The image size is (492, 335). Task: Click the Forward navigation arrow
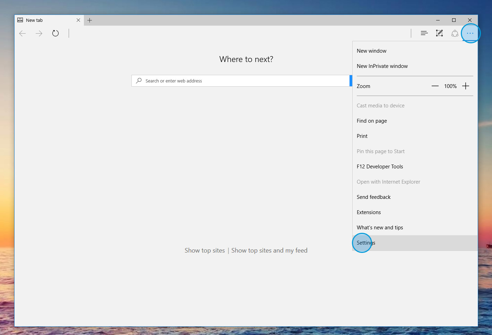click(x=39, y=33)
